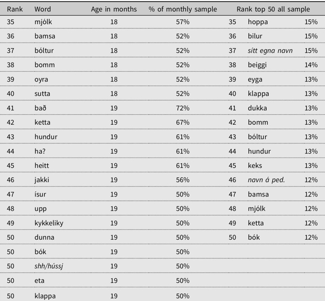The width and height of the screenshot is (325, 301).
Task: Click the 72% value in the bað row
Action: [182, 108]
